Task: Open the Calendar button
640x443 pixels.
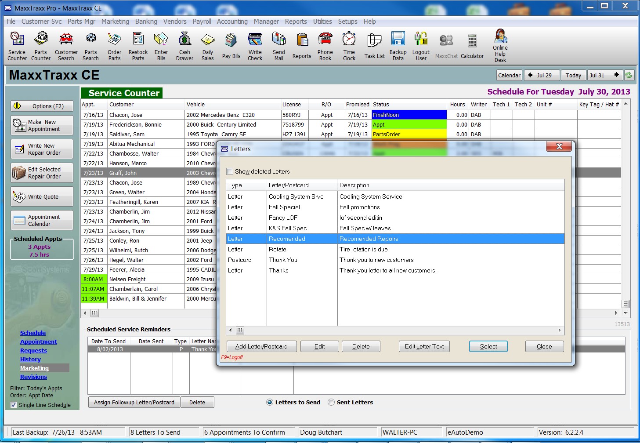Action: click(x=509, y=75)
